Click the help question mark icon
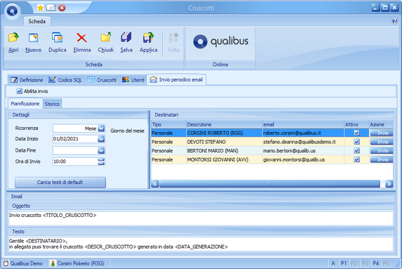 pyautogui.click(x=394, y=21)
